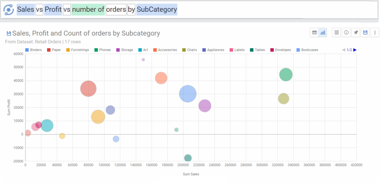
Task: Click the search logo icon in query bar
Action: pos(8,9)
